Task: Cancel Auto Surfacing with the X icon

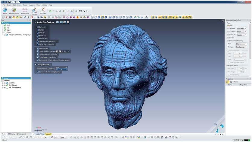Action: pos(68,22)
